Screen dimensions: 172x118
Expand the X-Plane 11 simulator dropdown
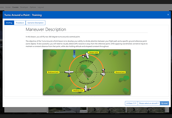click(x=131, y=103)
